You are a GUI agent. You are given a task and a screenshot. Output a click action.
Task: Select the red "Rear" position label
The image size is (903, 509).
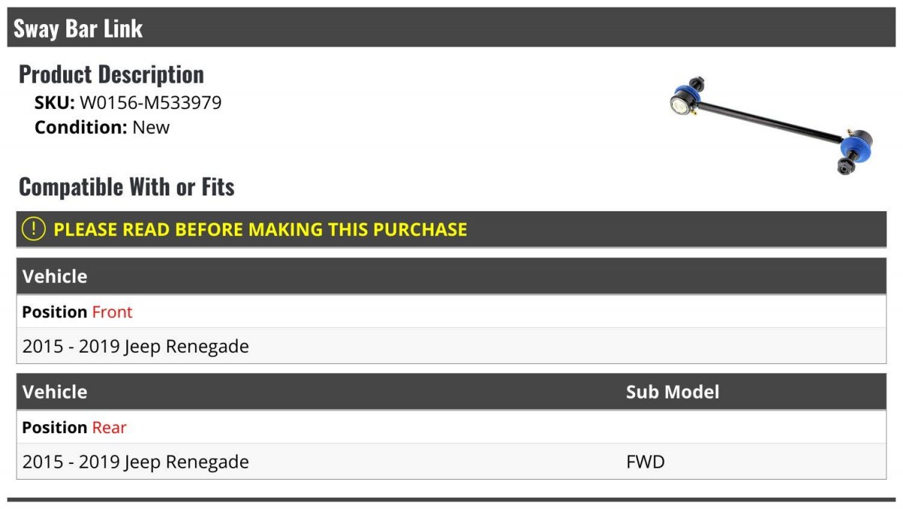point(109,427)
